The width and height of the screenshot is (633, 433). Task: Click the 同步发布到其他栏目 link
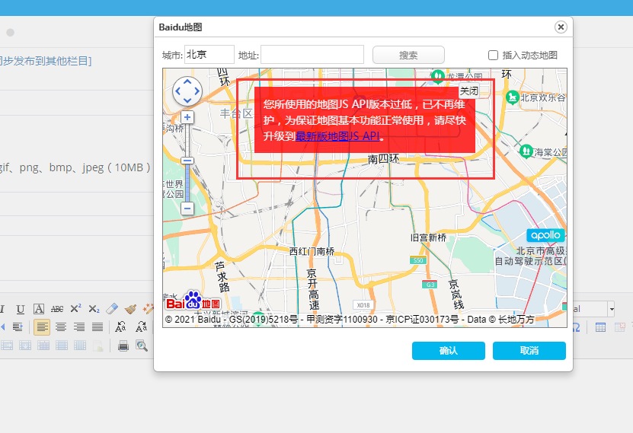click(46, 62)
